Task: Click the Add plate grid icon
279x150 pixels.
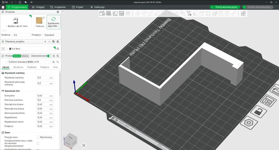Action: 108,13
